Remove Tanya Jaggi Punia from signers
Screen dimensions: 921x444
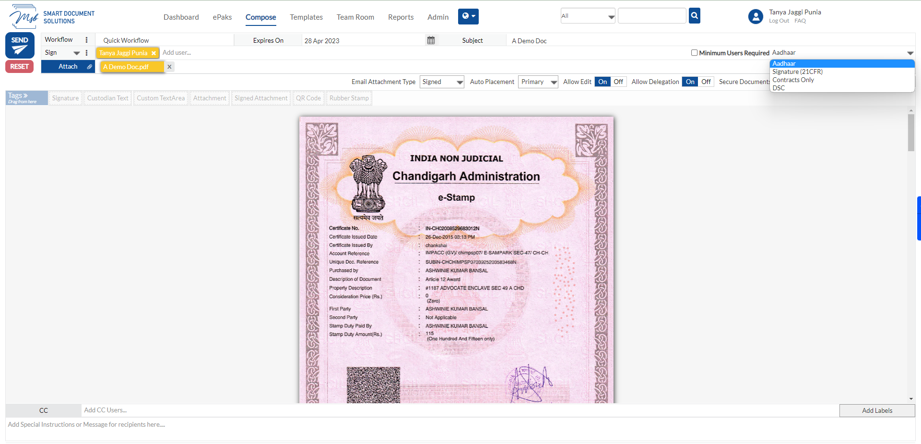153,53
